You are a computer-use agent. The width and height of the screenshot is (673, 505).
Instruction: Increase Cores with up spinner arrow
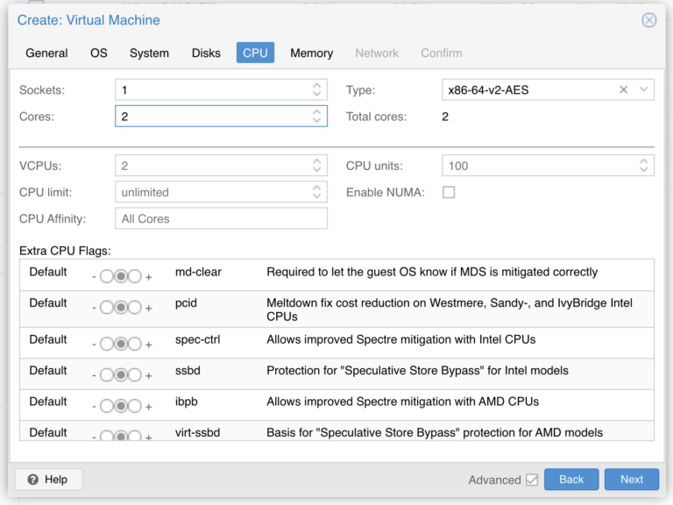pyautogui.click(x=316, y=112)
